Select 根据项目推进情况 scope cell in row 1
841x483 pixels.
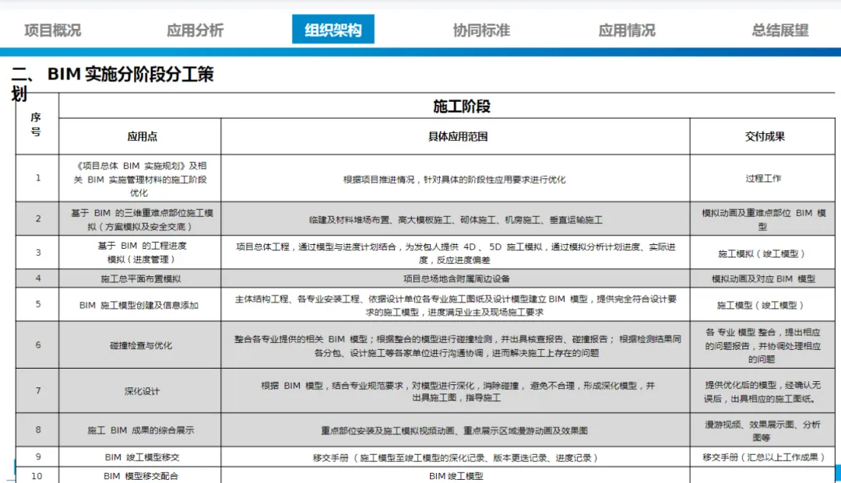point(456,179)
